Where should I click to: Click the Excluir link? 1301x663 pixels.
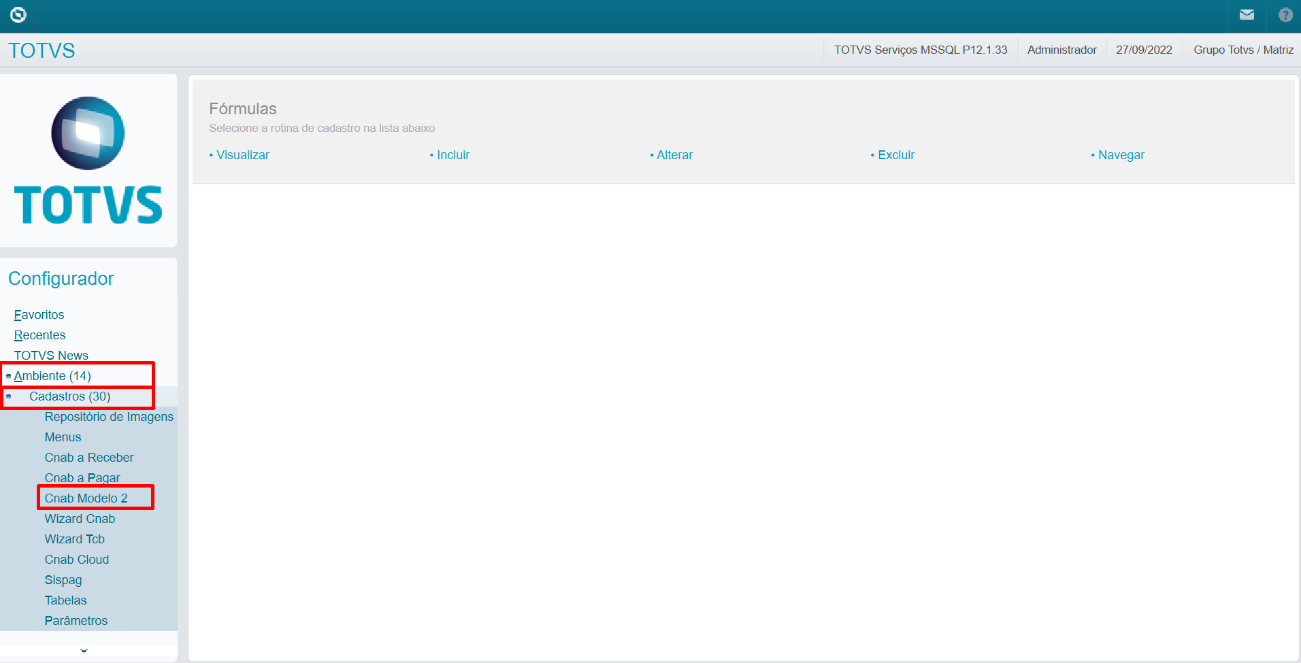click(896, 155)
